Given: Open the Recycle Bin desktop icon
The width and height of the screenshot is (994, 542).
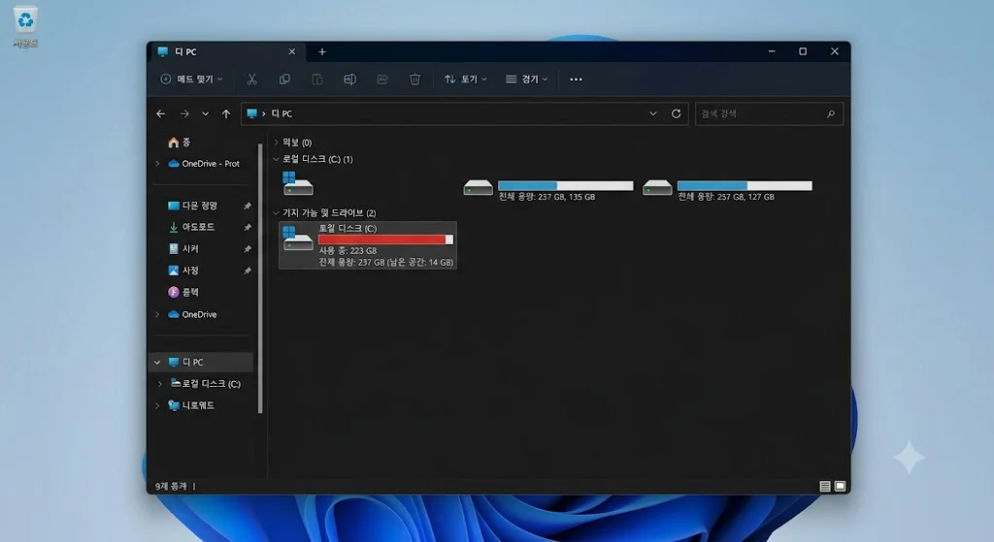Looking at the screenshot, I should coord(25,26).
